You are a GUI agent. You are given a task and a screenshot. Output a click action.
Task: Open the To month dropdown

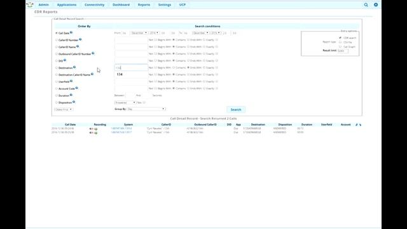(x=200, y=33)
